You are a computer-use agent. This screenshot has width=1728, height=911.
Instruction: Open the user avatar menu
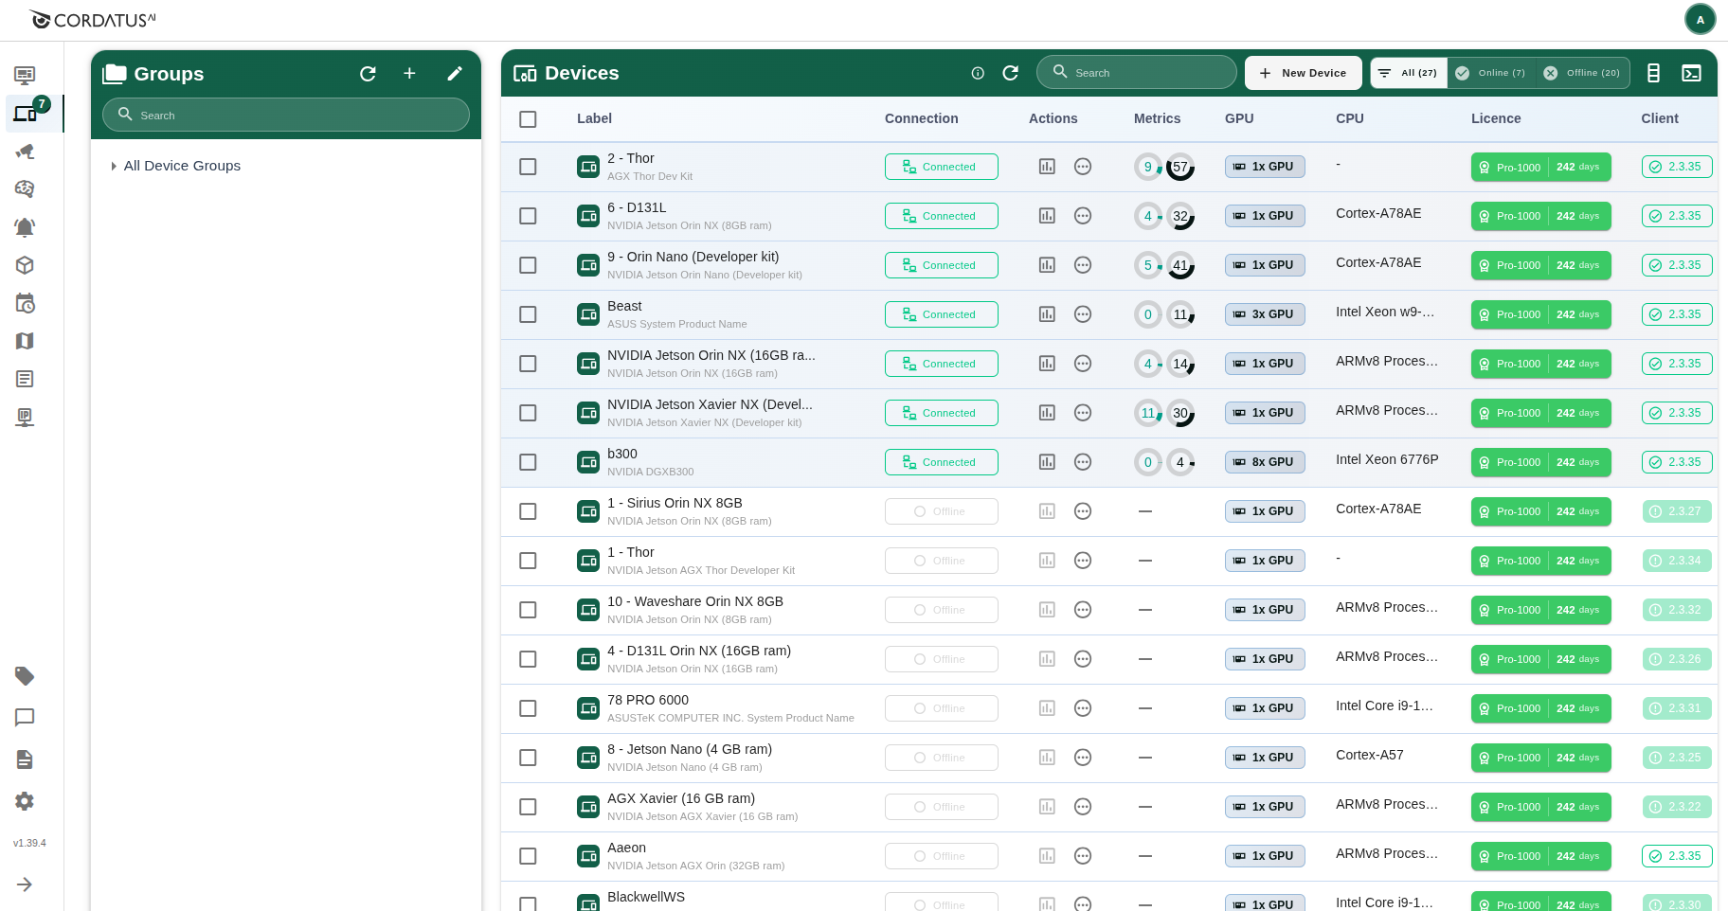(x=1701, y=19)
